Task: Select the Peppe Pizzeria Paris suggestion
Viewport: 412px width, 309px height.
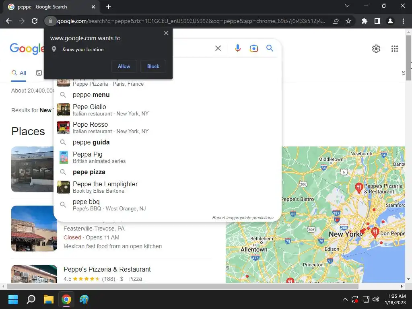Action: click(167, 84)
